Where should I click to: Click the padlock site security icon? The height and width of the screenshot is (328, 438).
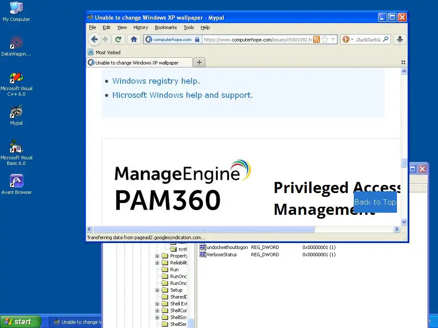tap(197, 39)
